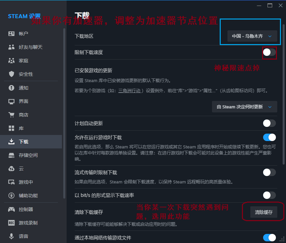Click the Notifications (通知) exclamation icon
Viewport: 286px width, 243px height.
click(11, 88)
